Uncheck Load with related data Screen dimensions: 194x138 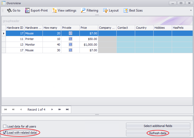pos(5,133)
